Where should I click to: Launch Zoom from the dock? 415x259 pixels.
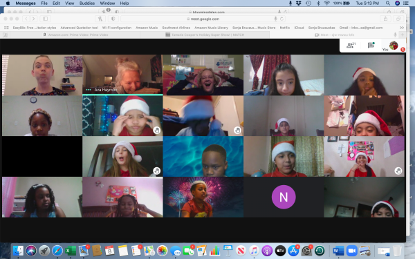[x=352, y=251]
